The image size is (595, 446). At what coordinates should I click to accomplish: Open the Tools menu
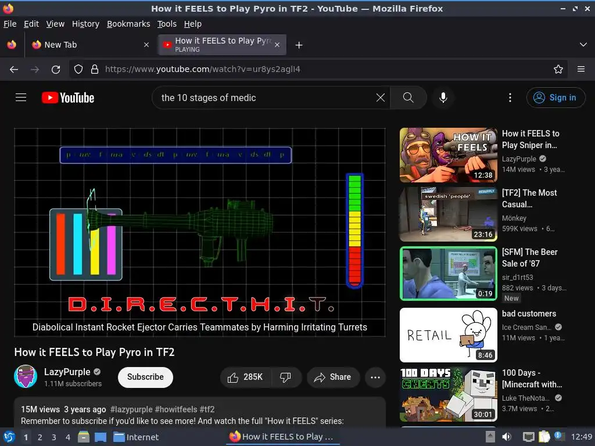(167, 24)
